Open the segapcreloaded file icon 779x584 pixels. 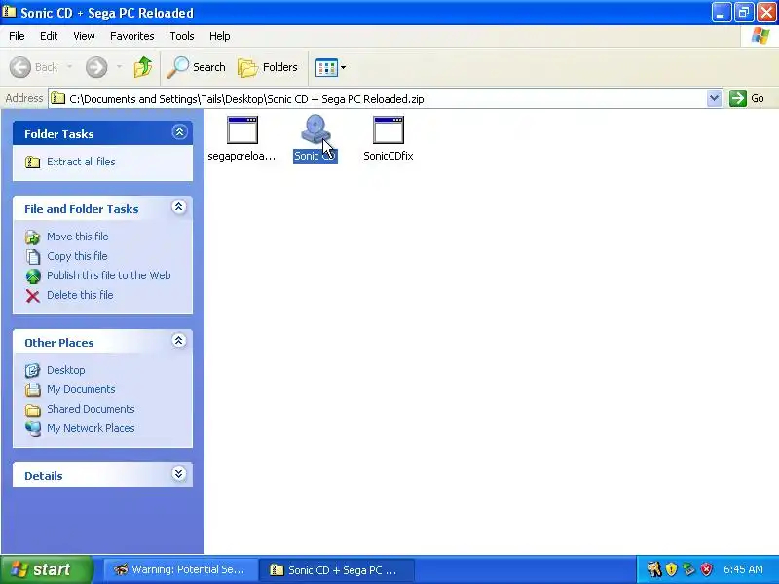pos(241,130)
